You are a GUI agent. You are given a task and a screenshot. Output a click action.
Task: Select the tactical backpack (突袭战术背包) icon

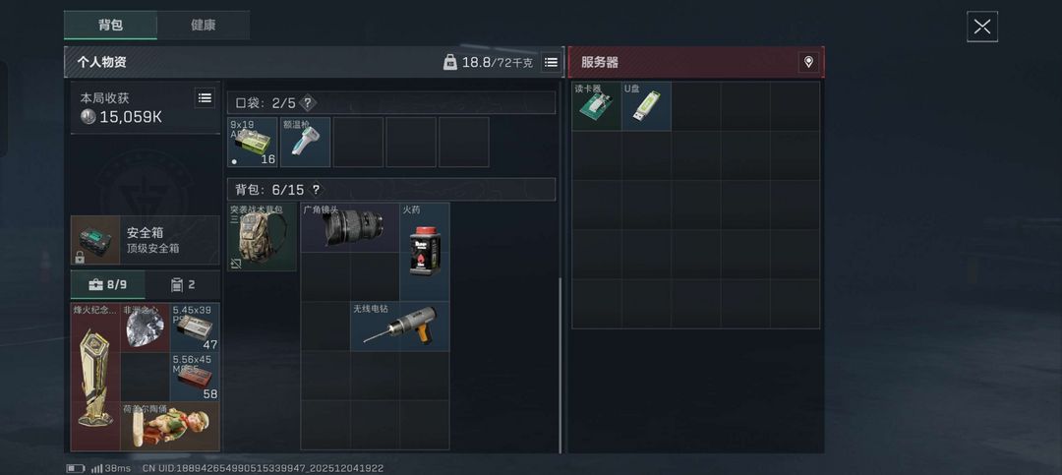pyautogui.click(x=262, y=236)
